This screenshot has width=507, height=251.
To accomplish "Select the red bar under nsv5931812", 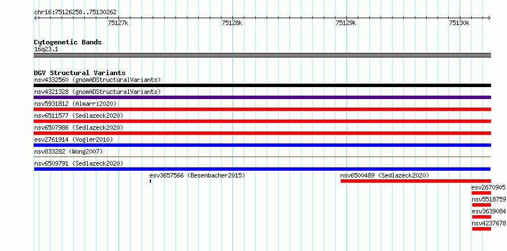I will pyautogui.click(x=262, y=109).
